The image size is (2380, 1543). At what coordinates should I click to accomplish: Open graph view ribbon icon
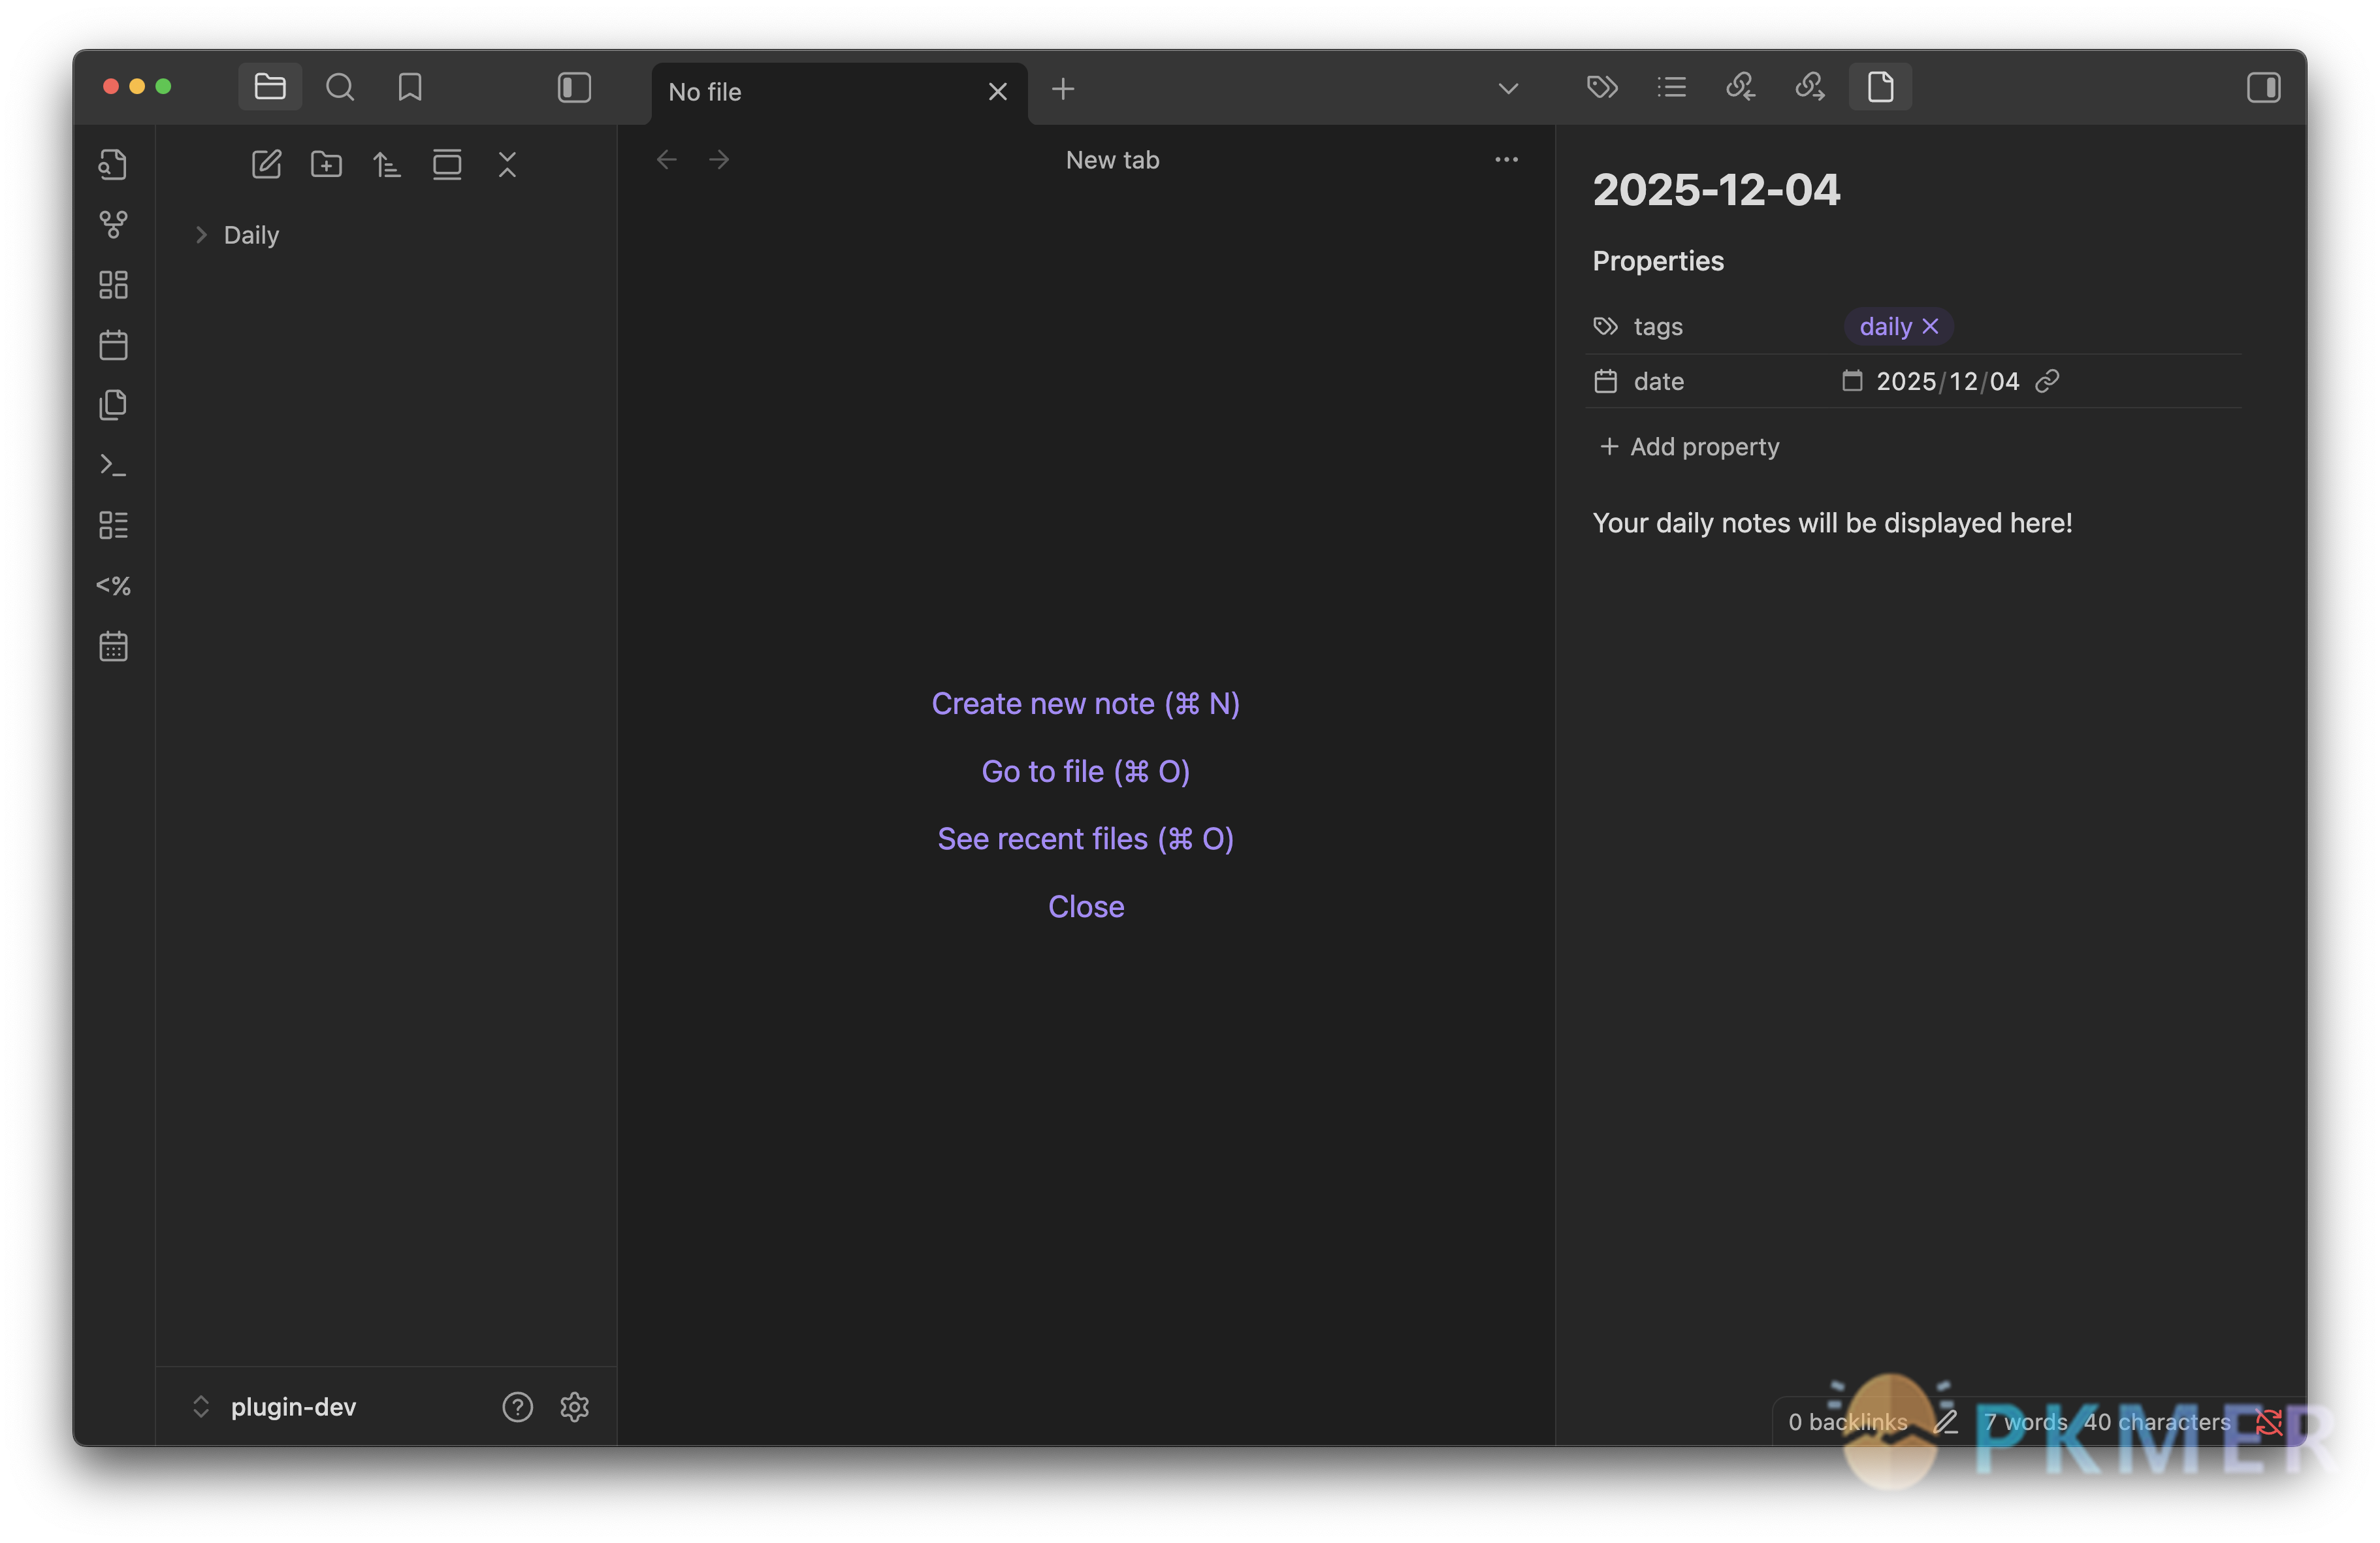(x=114, y=225)
